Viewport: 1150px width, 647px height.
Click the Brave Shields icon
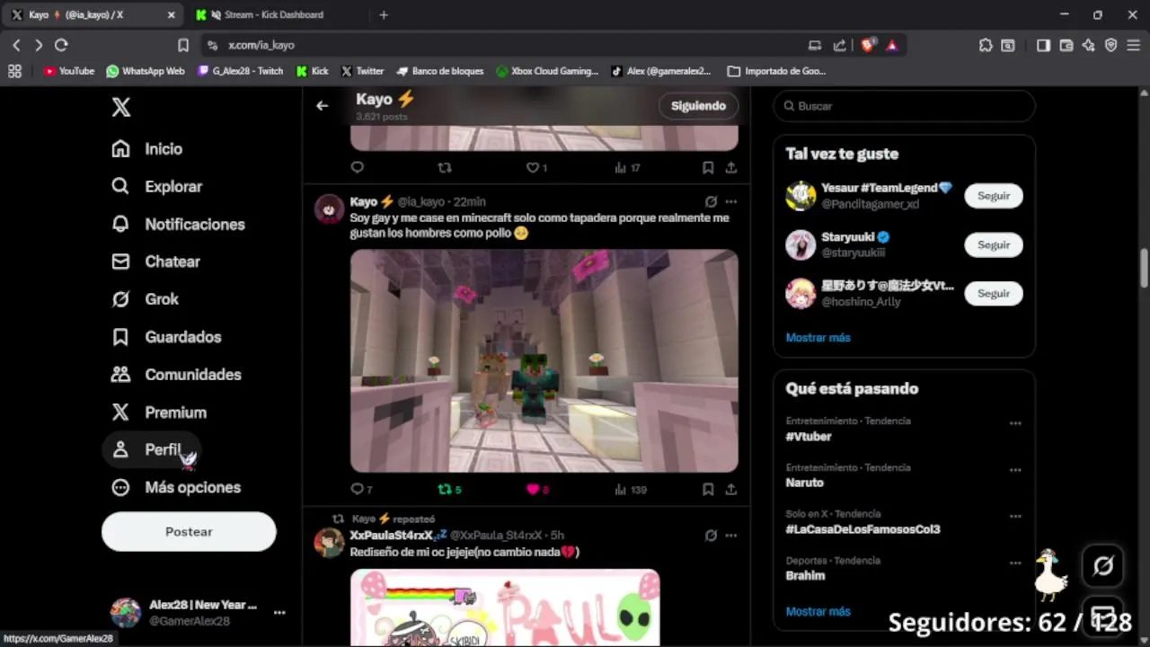pos(870,45)
